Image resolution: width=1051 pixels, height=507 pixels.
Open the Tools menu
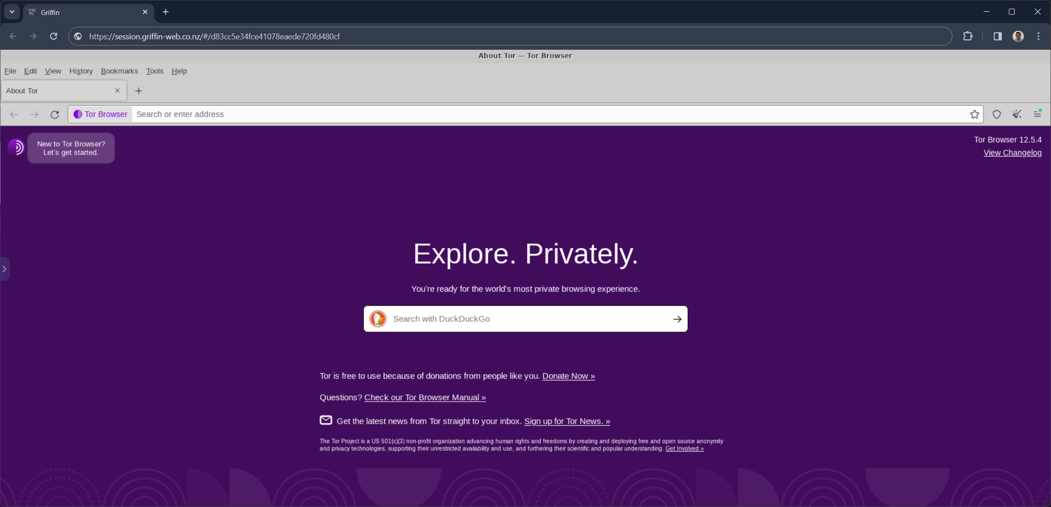[x=155, y=71]
